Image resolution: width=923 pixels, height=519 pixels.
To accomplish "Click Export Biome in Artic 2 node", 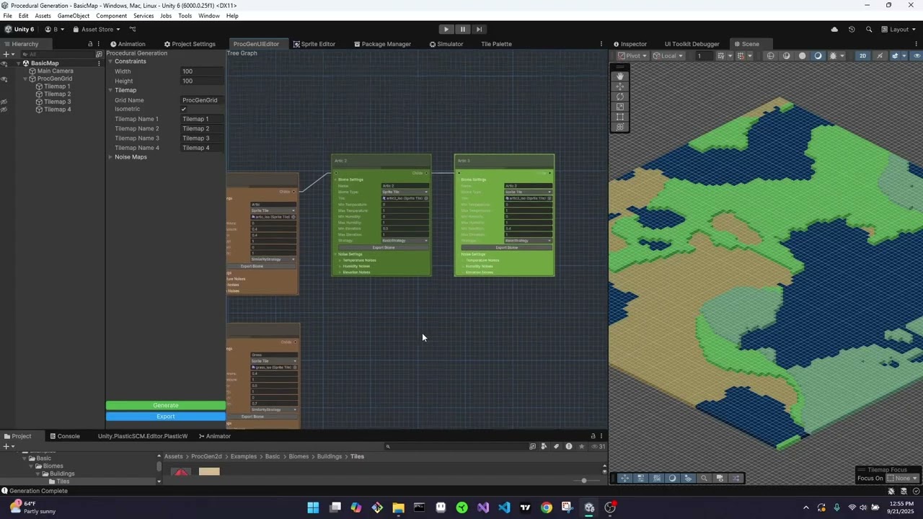I will pyautogui.click(x=384, y=248).
